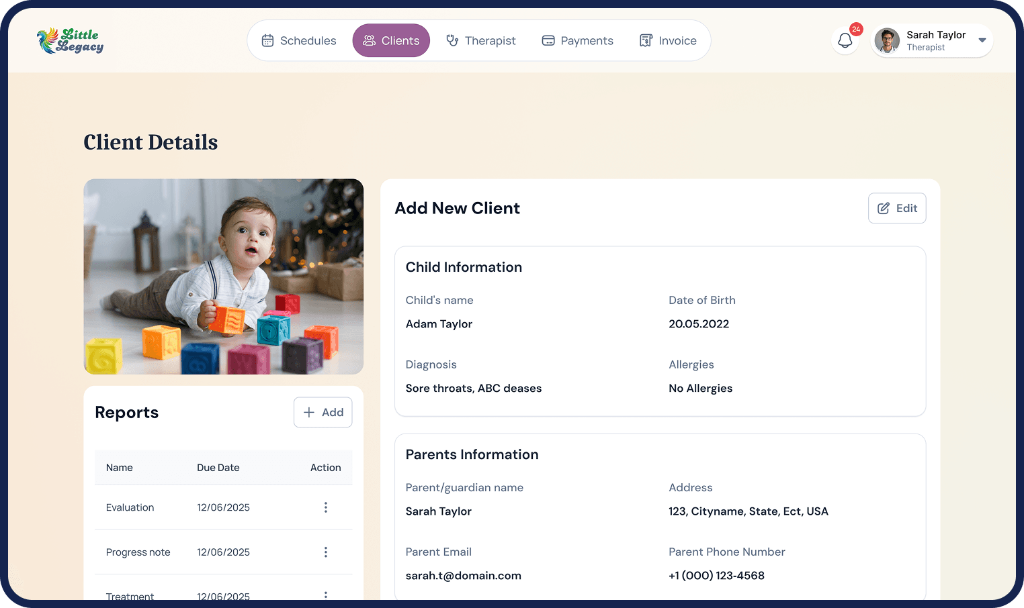Click the calendar icon beside Schedules
This screenshot has width=1024, height=608.
click(x=267, y=41)
